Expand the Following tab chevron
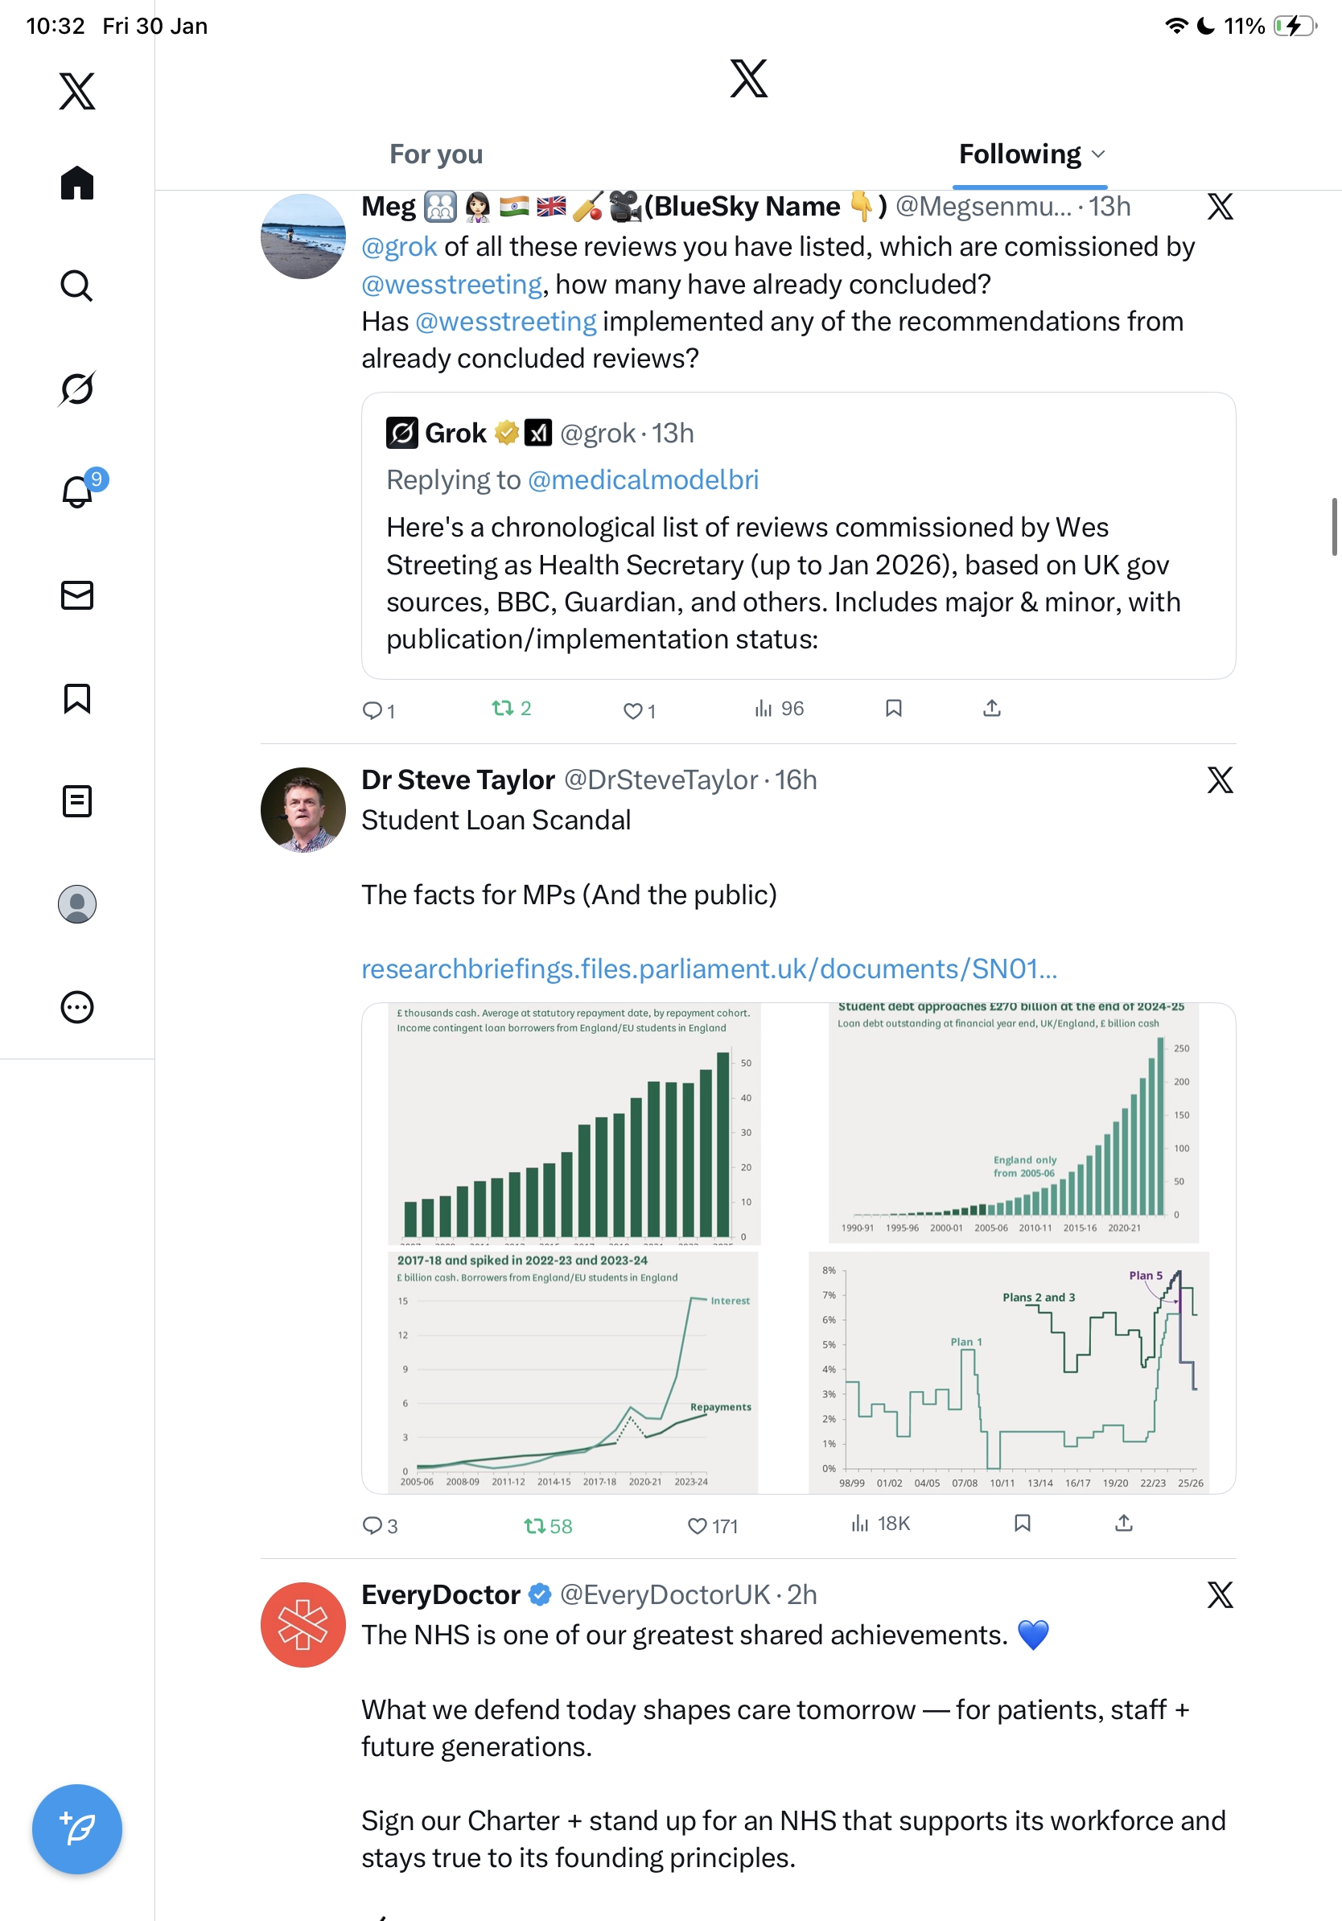 click(x=1099, y=154)
